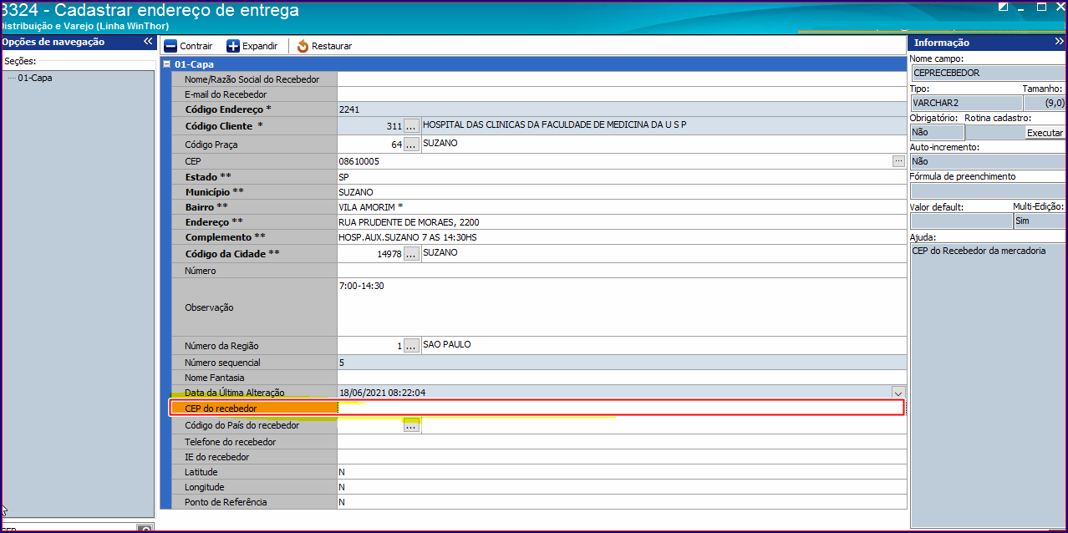Click the Número field
Viewport: 1068px width, 533px height.
pyautogui.click(x=622, y=271)
